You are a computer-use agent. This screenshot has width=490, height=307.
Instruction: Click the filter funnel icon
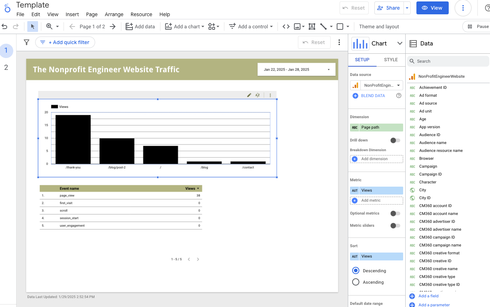point(27,42)
